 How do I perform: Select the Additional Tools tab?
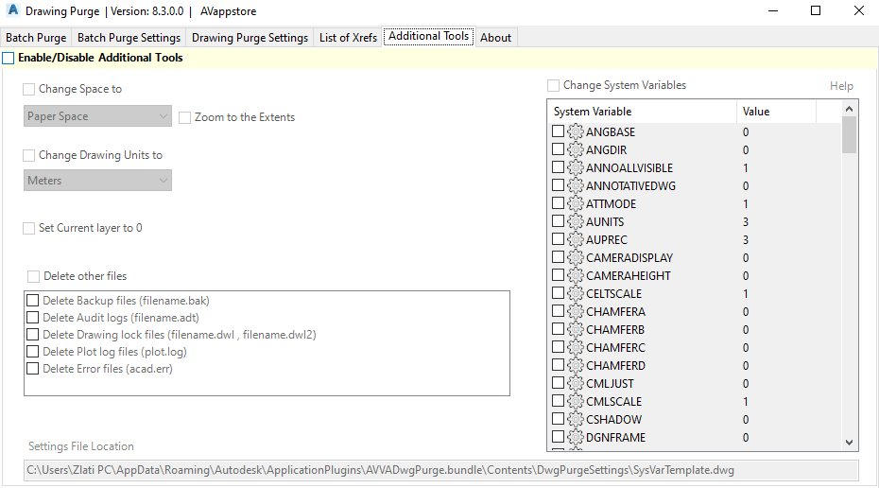tap(429, 37)
